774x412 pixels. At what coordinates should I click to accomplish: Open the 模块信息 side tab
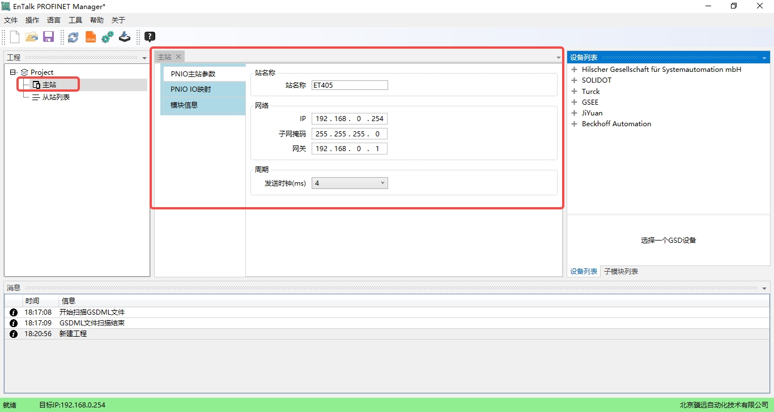coord(184,105)
